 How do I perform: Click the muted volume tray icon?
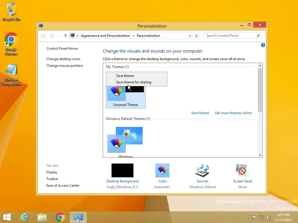click(x=269, y=217)
